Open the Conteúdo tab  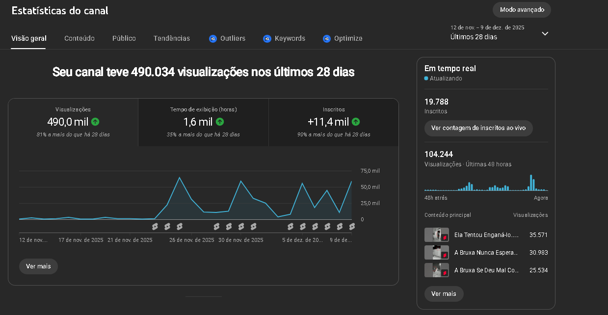79,38
